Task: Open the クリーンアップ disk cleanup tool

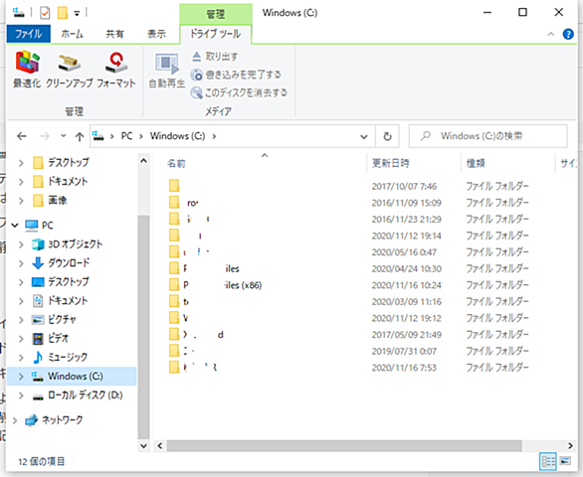Action: point(70,70)
